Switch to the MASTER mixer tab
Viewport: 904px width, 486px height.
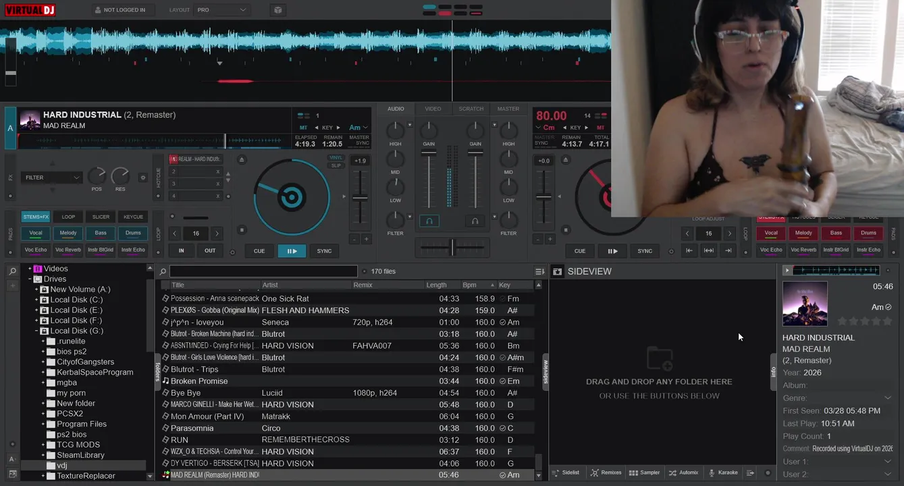(x=508, y=109)
